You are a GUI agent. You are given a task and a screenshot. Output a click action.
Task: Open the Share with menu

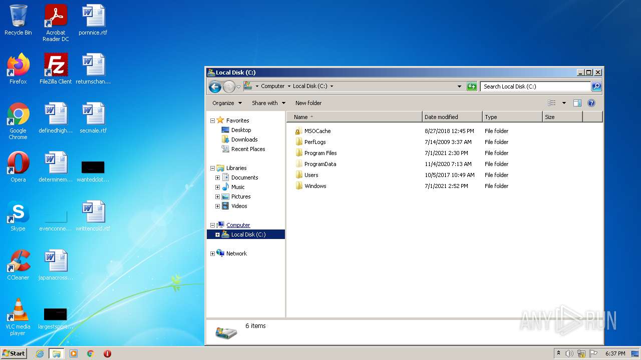[x=268, y=103]
